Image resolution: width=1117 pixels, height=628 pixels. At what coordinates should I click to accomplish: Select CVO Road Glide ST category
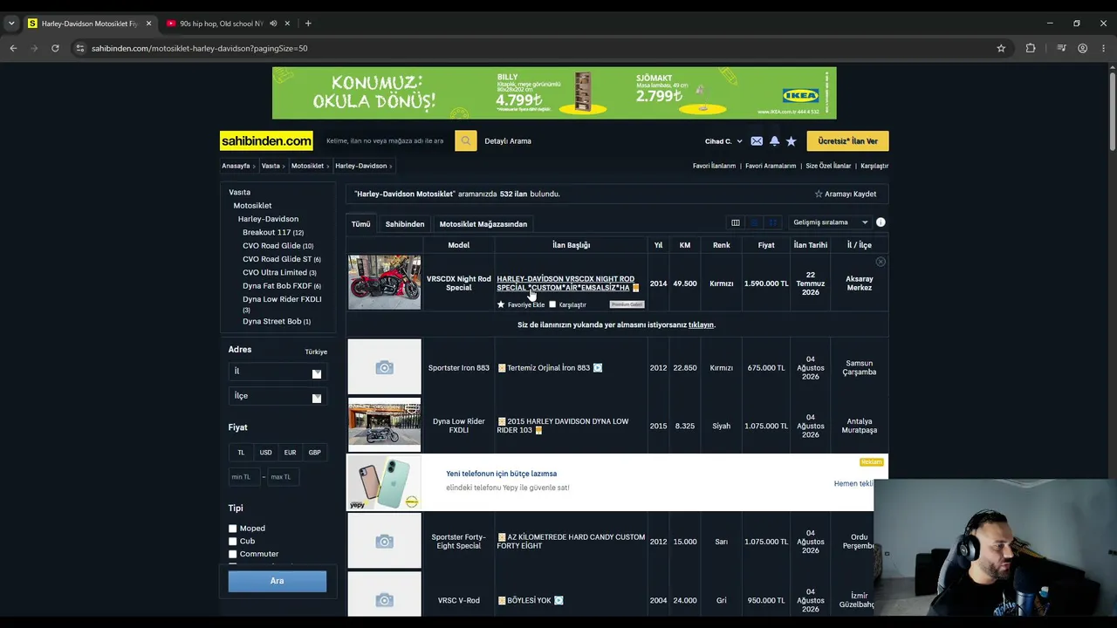coord(277,259)
